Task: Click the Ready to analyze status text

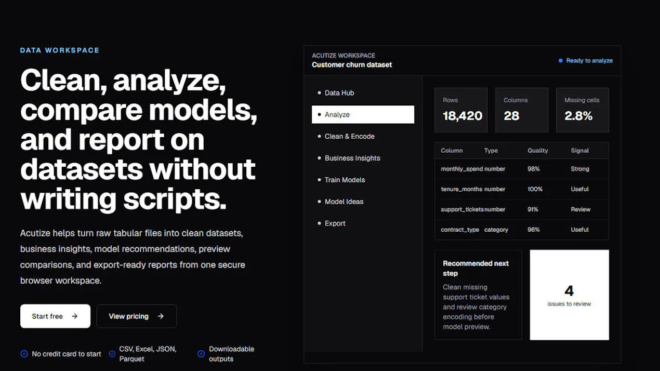Action: [x=589, y=61]
